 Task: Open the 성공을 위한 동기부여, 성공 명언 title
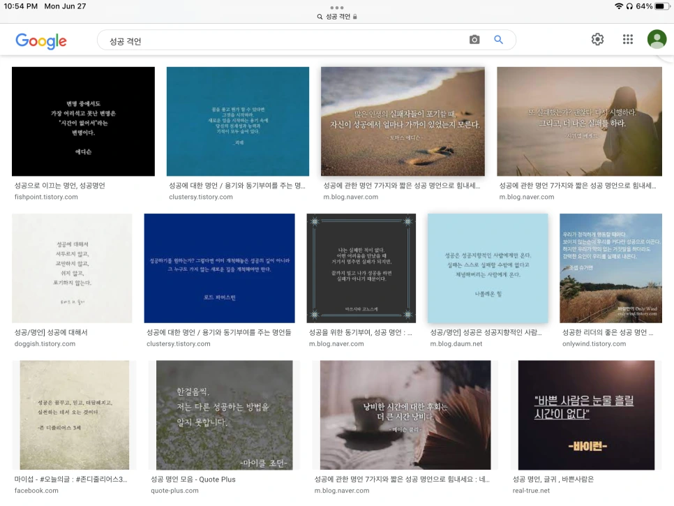360,333
